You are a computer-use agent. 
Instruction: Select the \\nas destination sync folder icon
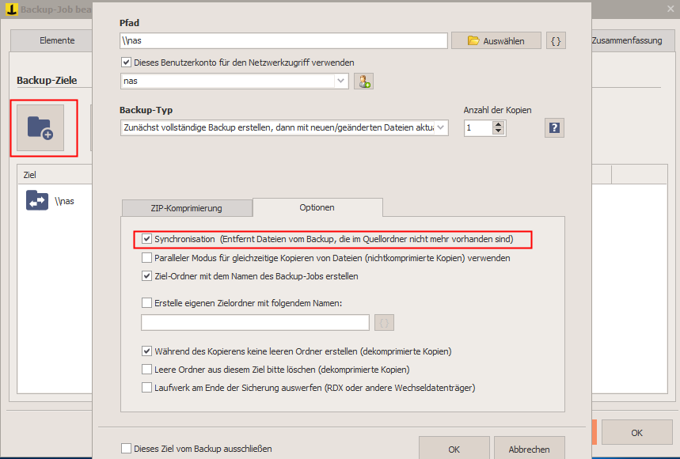pos(37,200)
